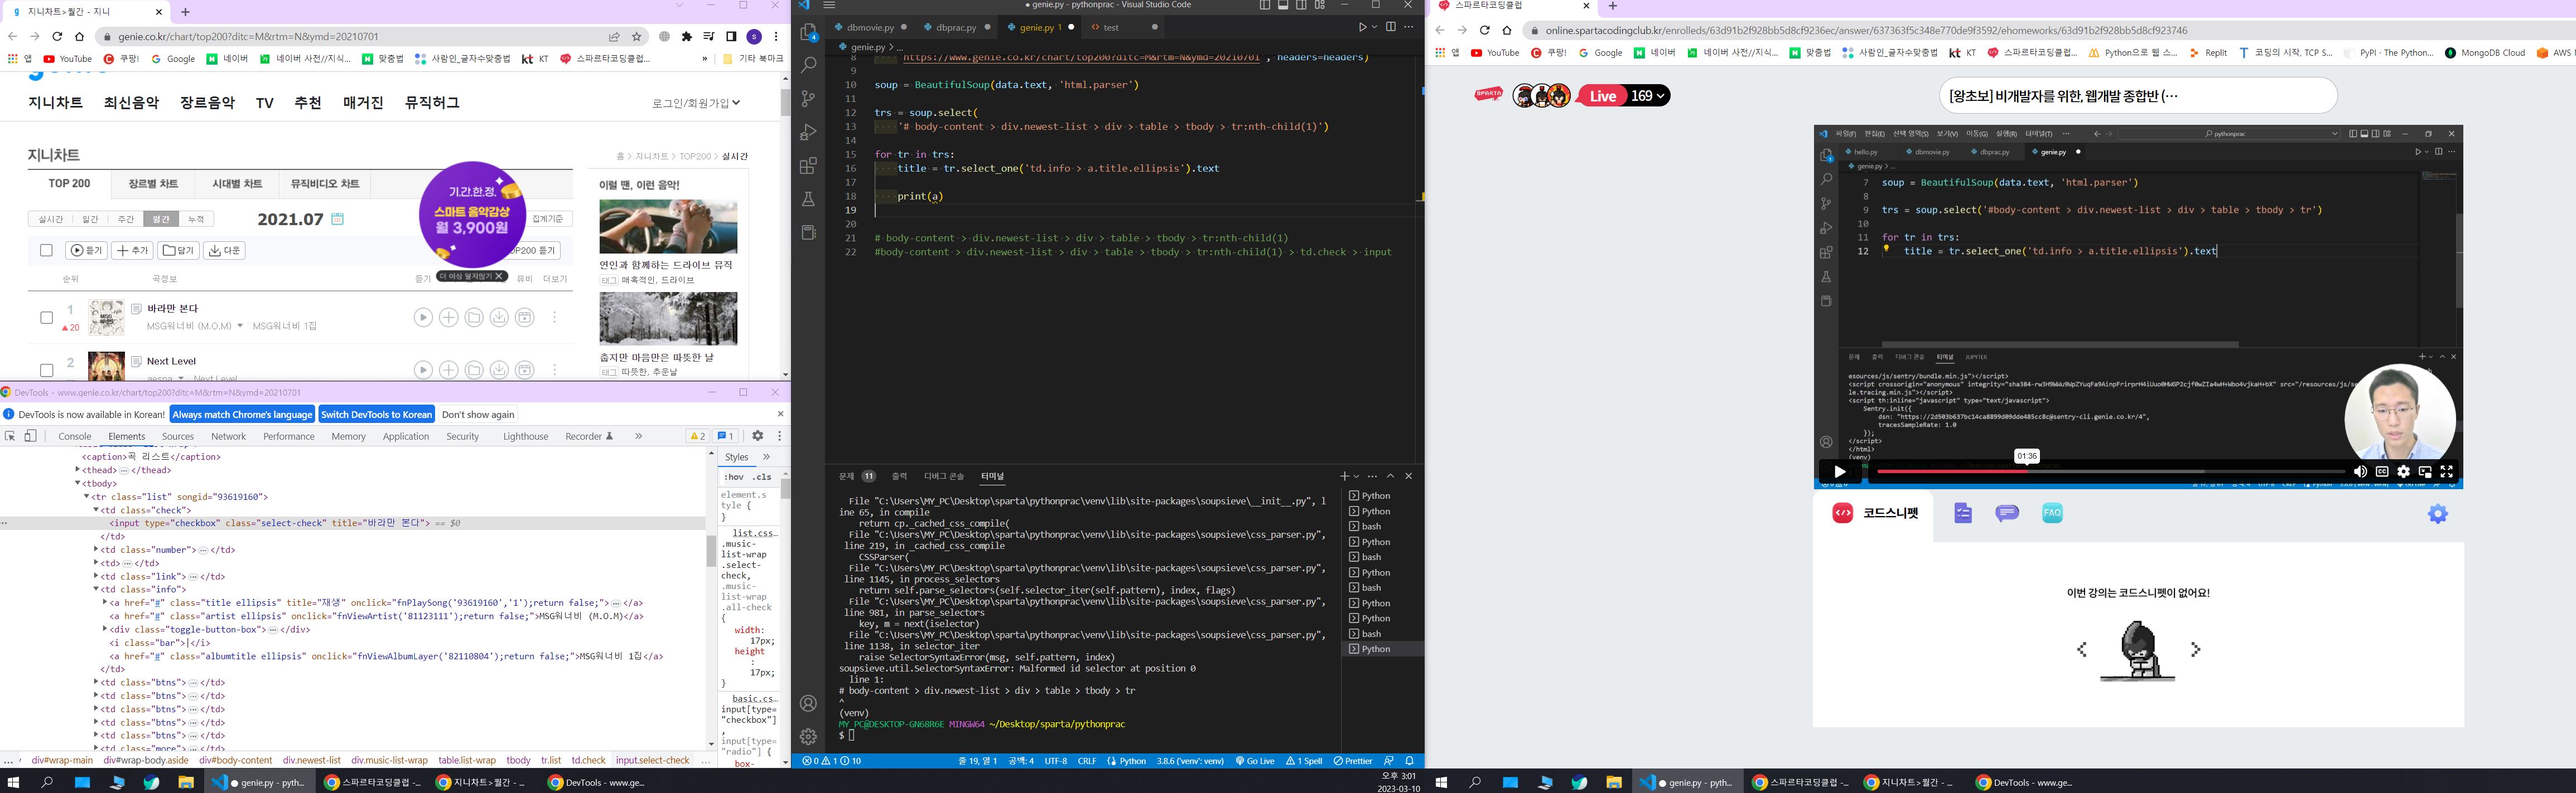
Task: Open the new terminal launch profile dropdown
Action: [1356, 476]
